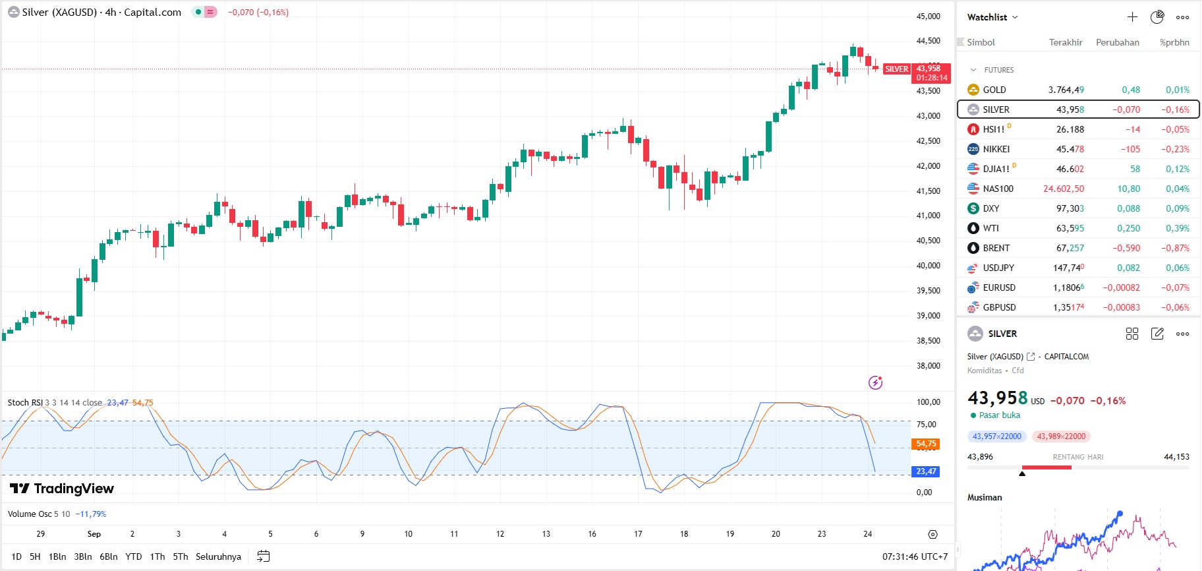Click the purple lightning bolt icon on chart
The height and width of the screenshot is (571, 1202).
[x=875, y=382]
